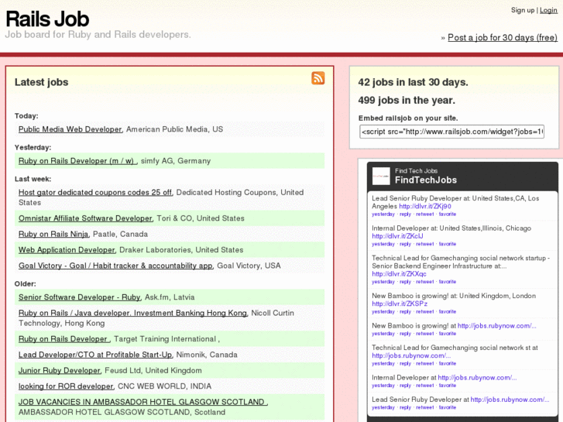Click 'yesterday' timestamp on London New Bamboo tweet
563x422 pixels.
pos(383,311)
